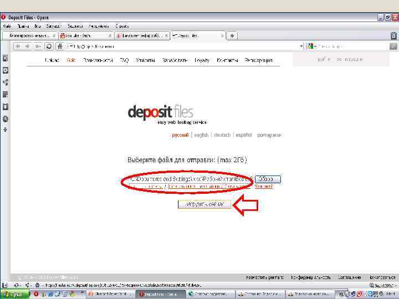Open the Заработать link
This screenshot has width=399, height=299.
pos(175,60)
